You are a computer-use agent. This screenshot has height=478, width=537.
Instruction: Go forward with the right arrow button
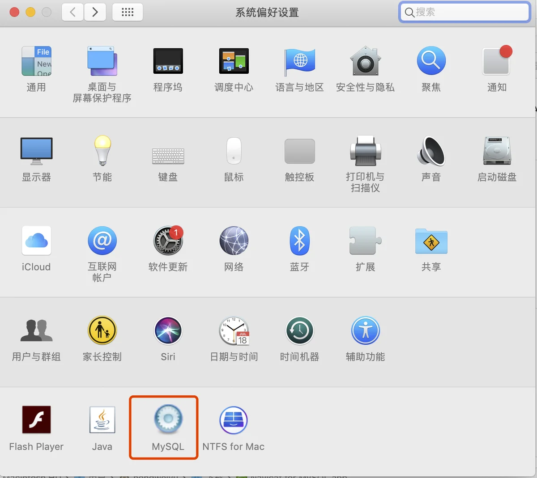[x=95, y=12]
